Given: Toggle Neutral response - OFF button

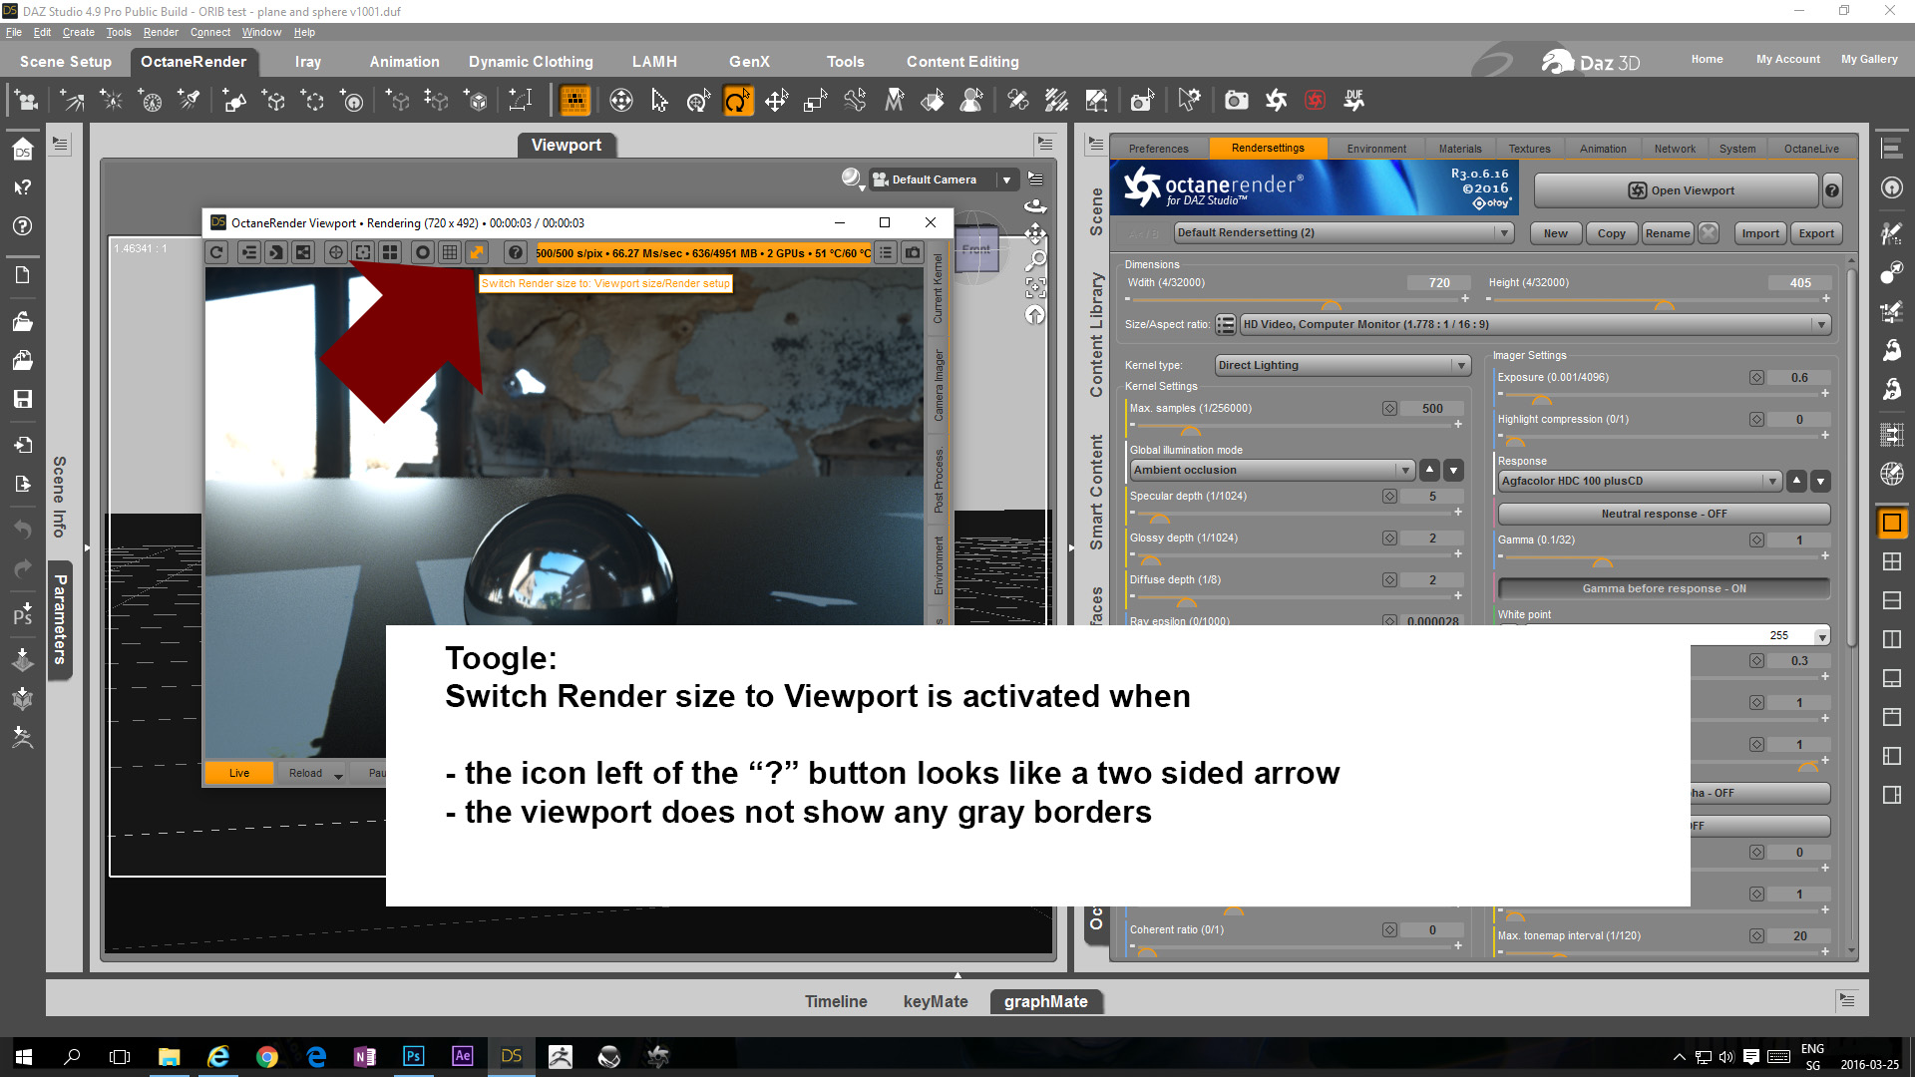Looking at the screenshot, I should 1663,514.
